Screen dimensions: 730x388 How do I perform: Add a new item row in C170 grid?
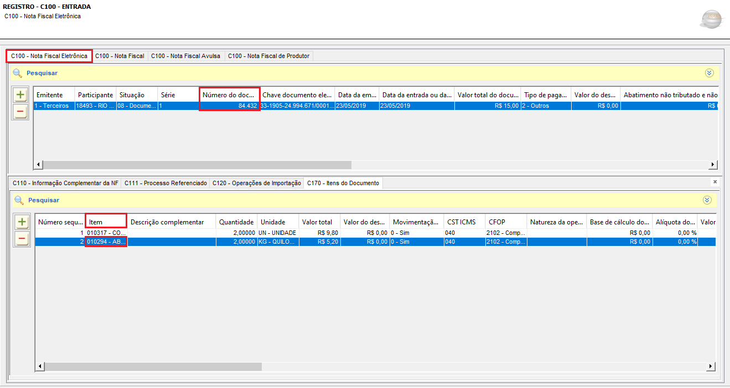22,222
